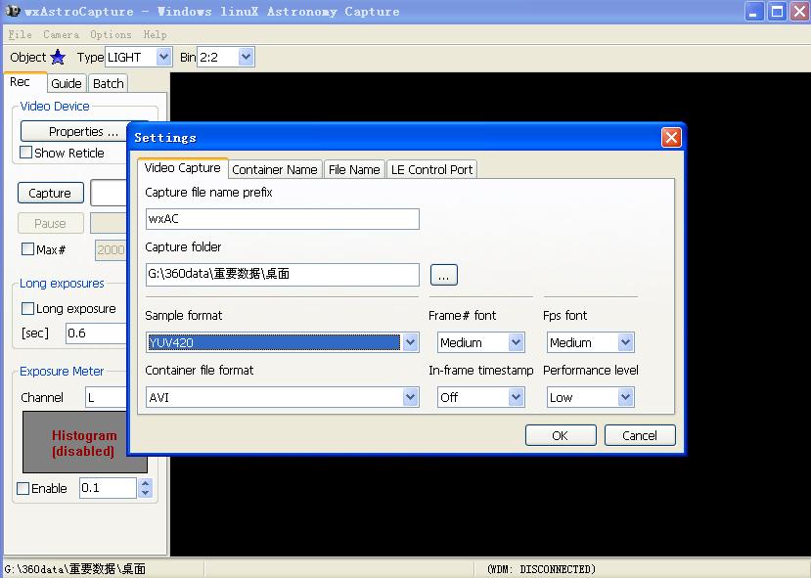Click the Properties ... button
The width and height of the screenshot is (811, 578).
[x=75, y=131]
